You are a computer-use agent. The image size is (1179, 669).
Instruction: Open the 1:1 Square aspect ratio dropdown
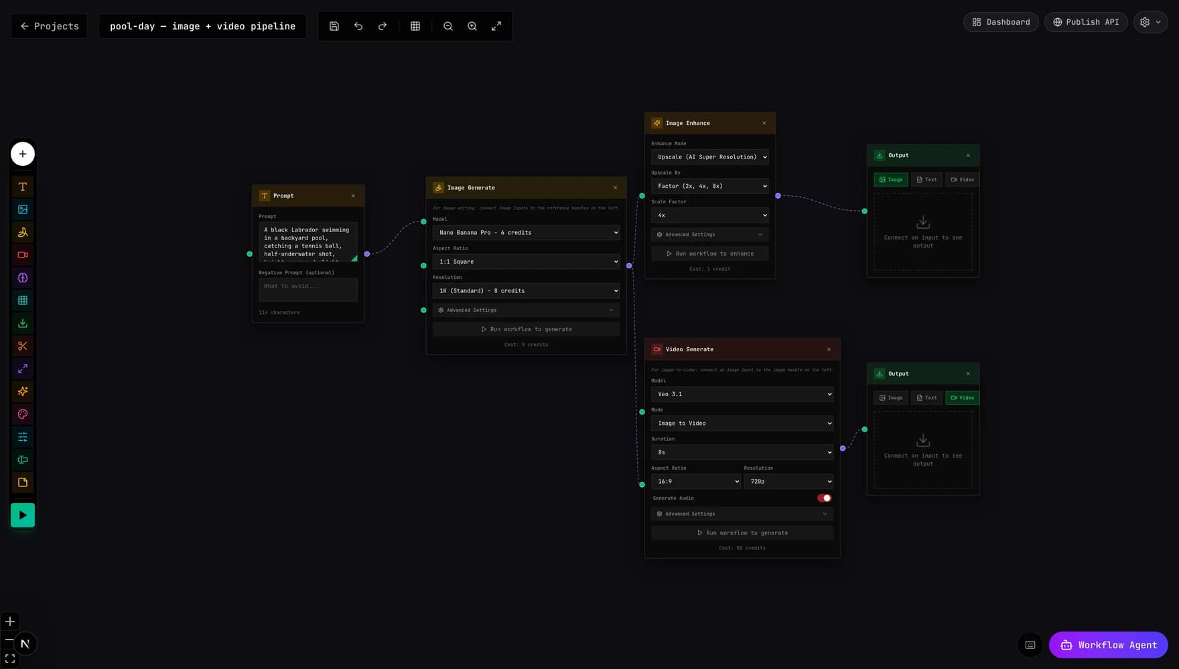click(x=526, y=262)
